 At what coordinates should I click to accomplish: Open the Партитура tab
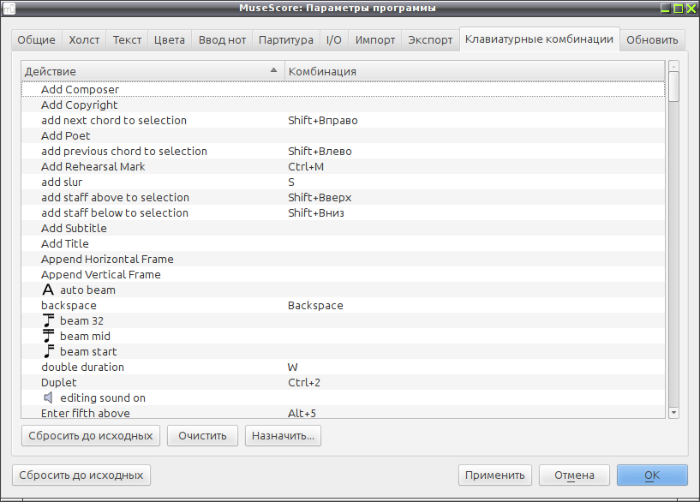[x=285, y=40]
